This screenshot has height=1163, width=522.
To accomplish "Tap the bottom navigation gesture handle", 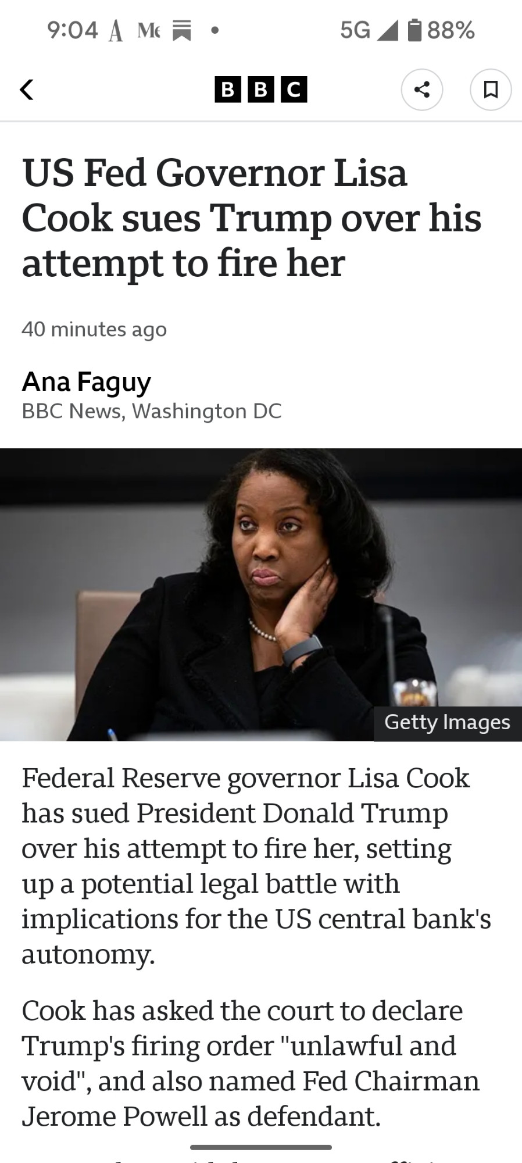I will [x=261, y=1147].
